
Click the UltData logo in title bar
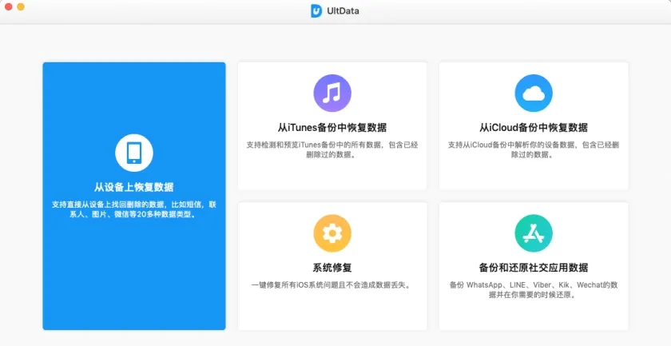click(316, 10)
